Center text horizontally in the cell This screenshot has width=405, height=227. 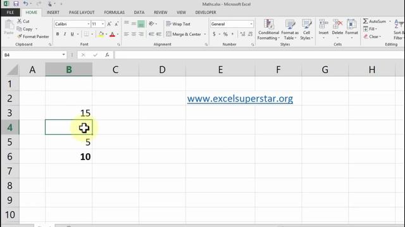tap(134, 34)
